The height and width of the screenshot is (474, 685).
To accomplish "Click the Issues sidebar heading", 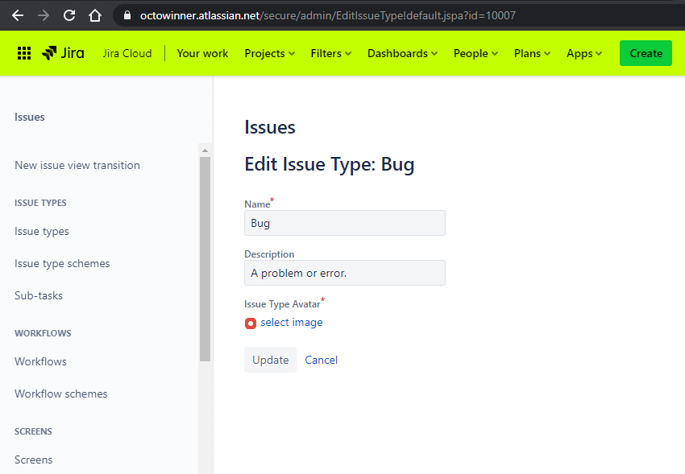I will [x=29, y=117].
